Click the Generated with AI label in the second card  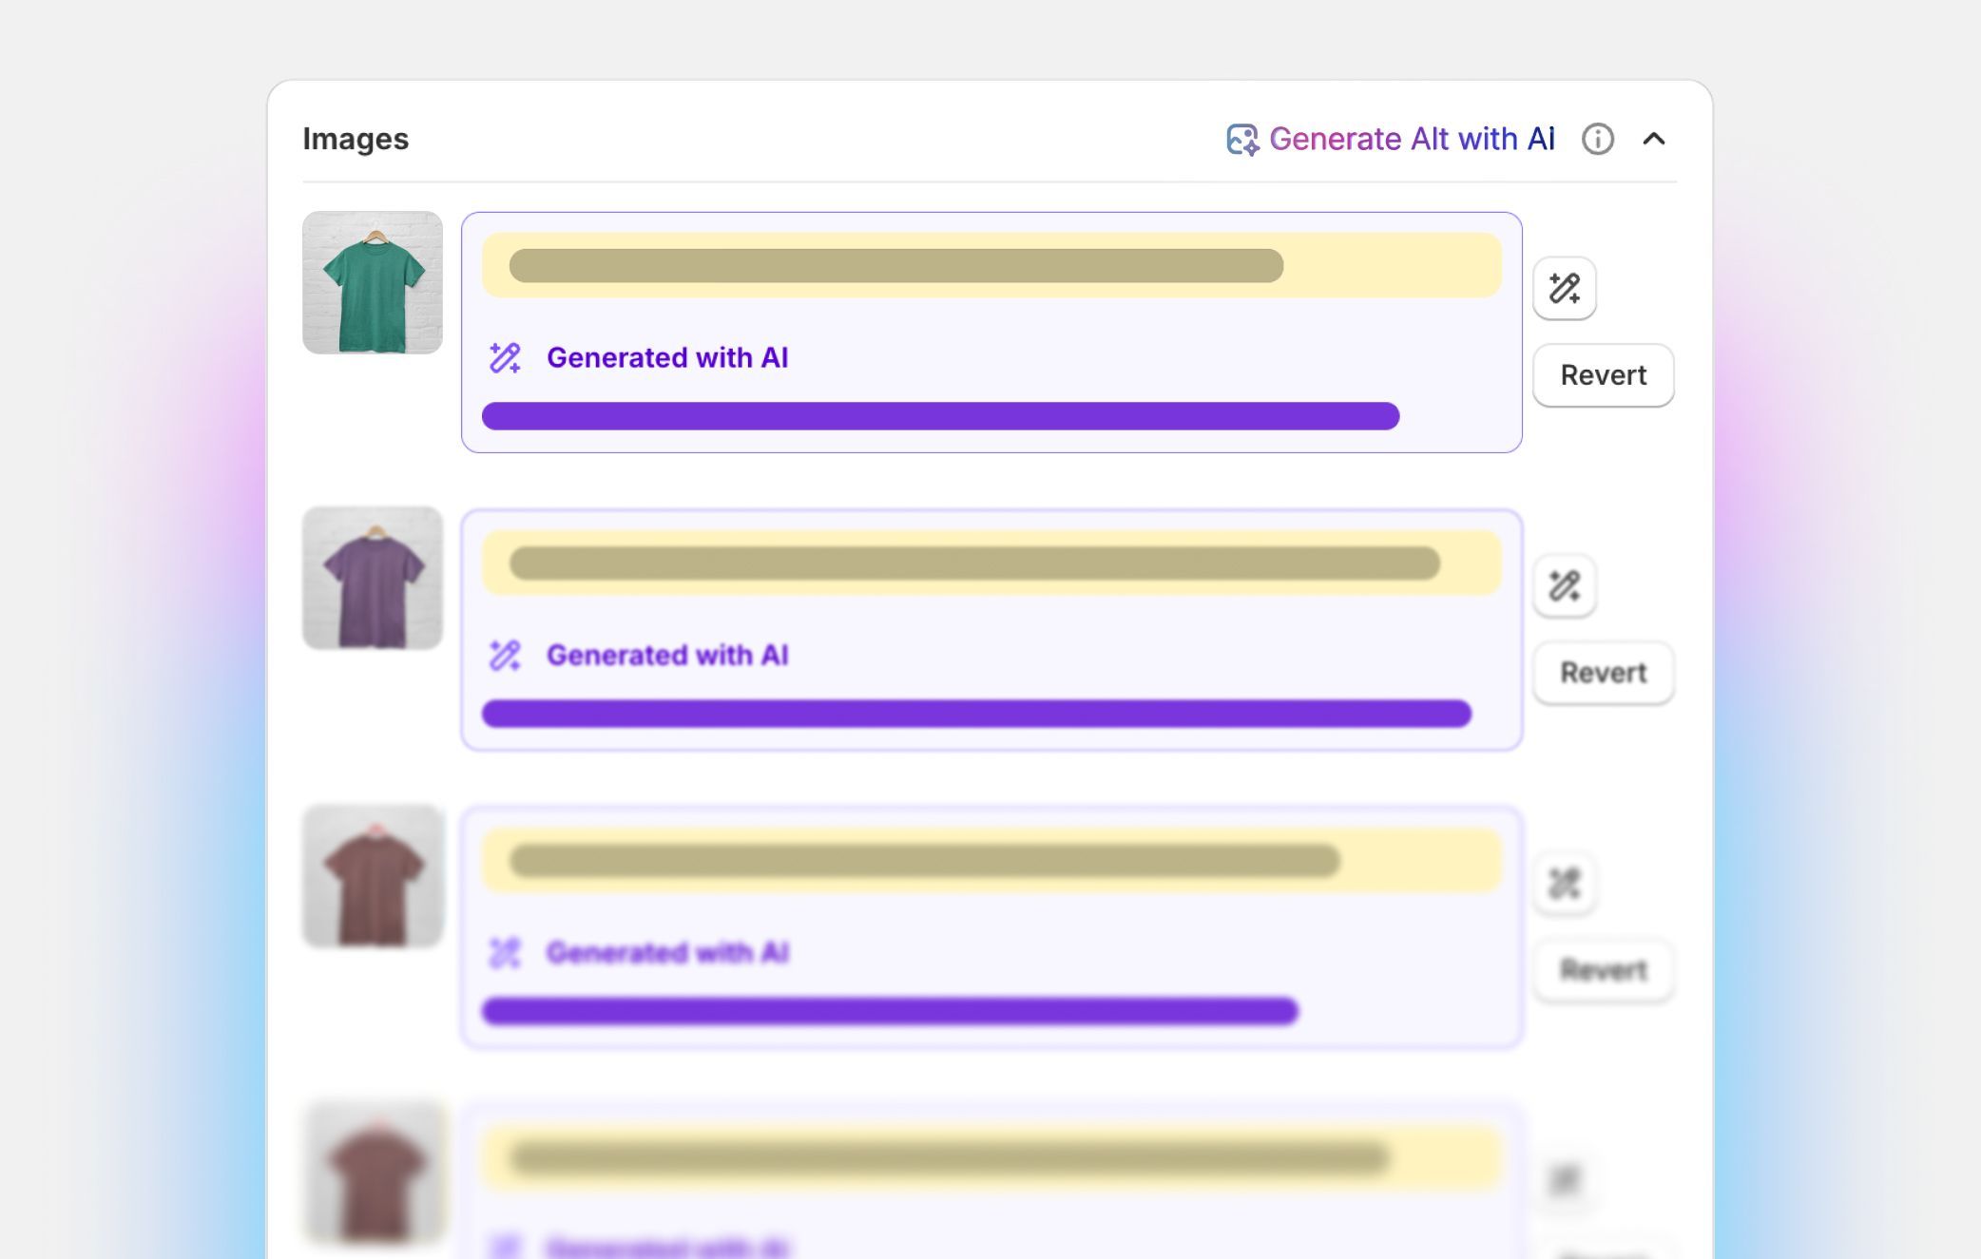668,655
